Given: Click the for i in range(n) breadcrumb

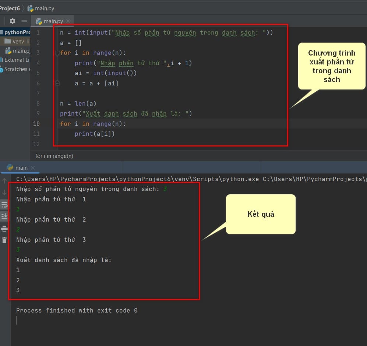Looking at the screenshot, I should tap(54, 156).
